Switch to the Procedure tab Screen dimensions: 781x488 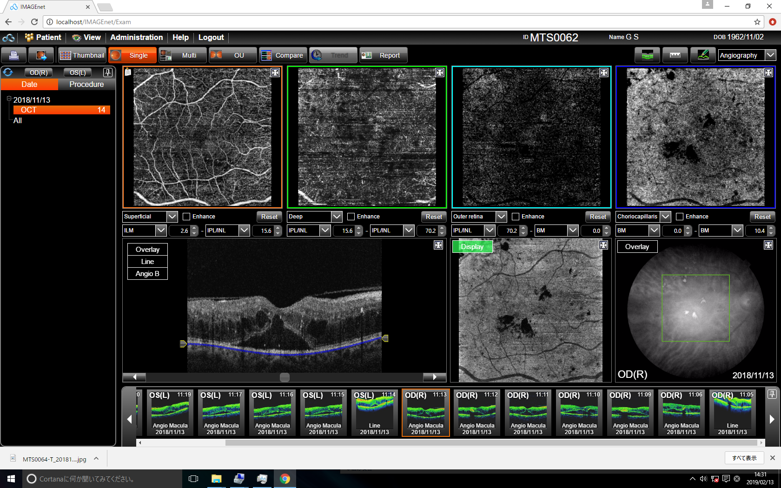click(86, 84)
